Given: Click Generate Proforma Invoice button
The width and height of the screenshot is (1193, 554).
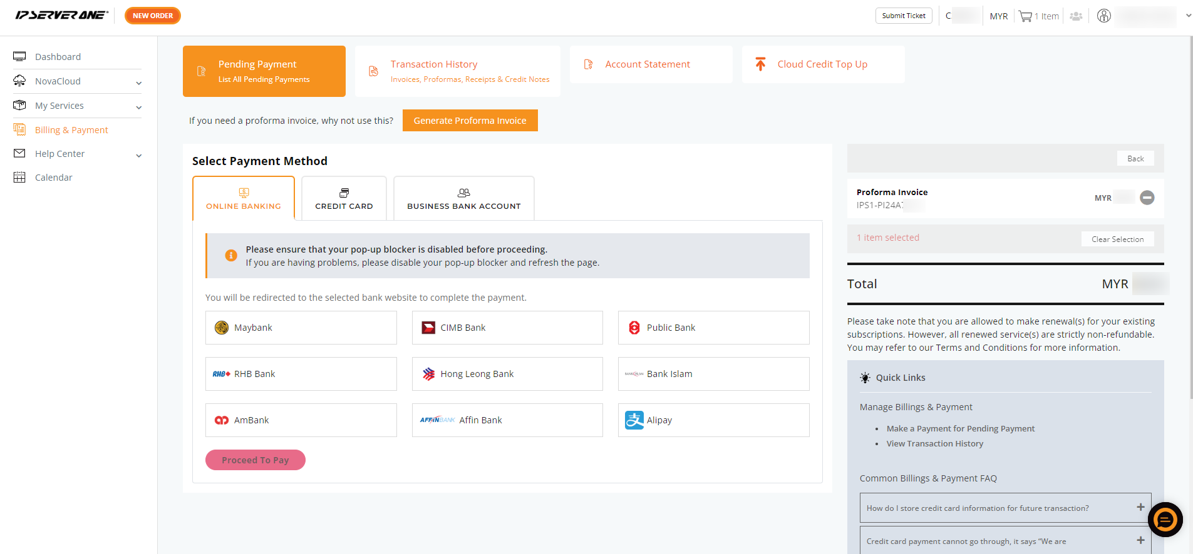Looking at the screenshot, I should pos(470,121).
